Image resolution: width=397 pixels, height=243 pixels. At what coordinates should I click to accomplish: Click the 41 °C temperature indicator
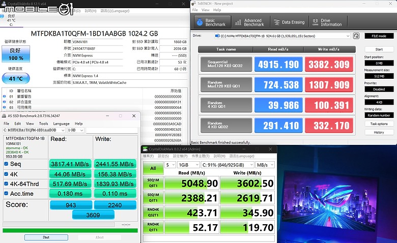[16, 78]
